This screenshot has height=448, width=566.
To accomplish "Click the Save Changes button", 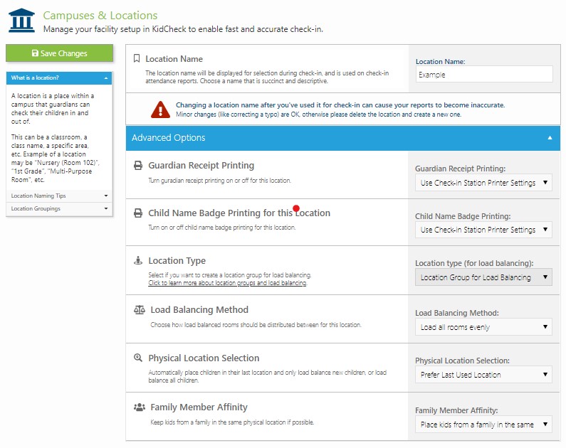I will coord(60,53).
